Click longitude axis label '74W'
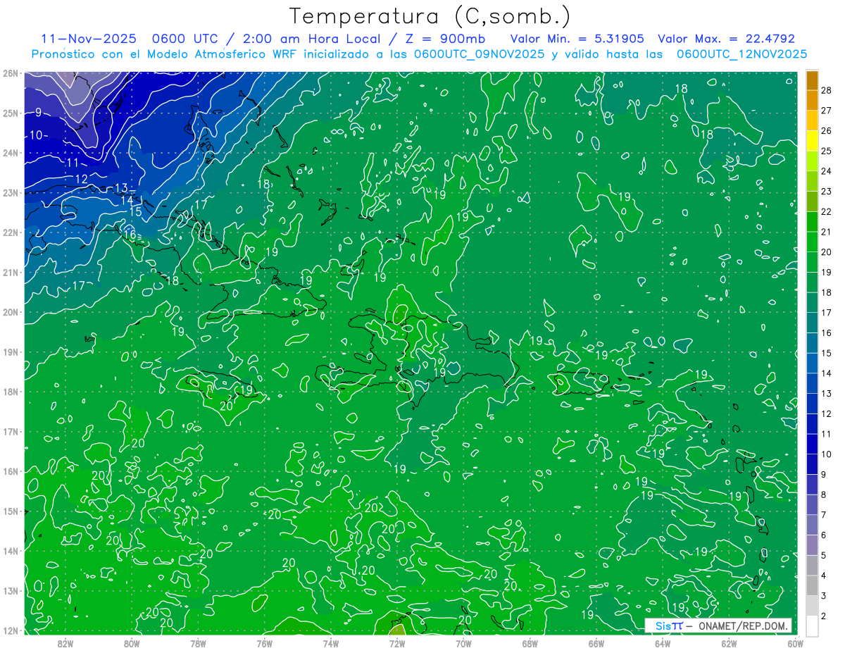 click(330, 643)
